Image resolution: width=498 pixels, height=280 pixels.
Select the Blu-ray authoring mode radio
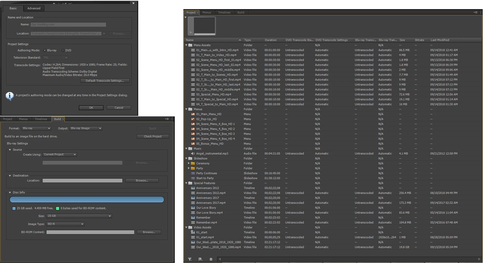[x=45, y=51]
